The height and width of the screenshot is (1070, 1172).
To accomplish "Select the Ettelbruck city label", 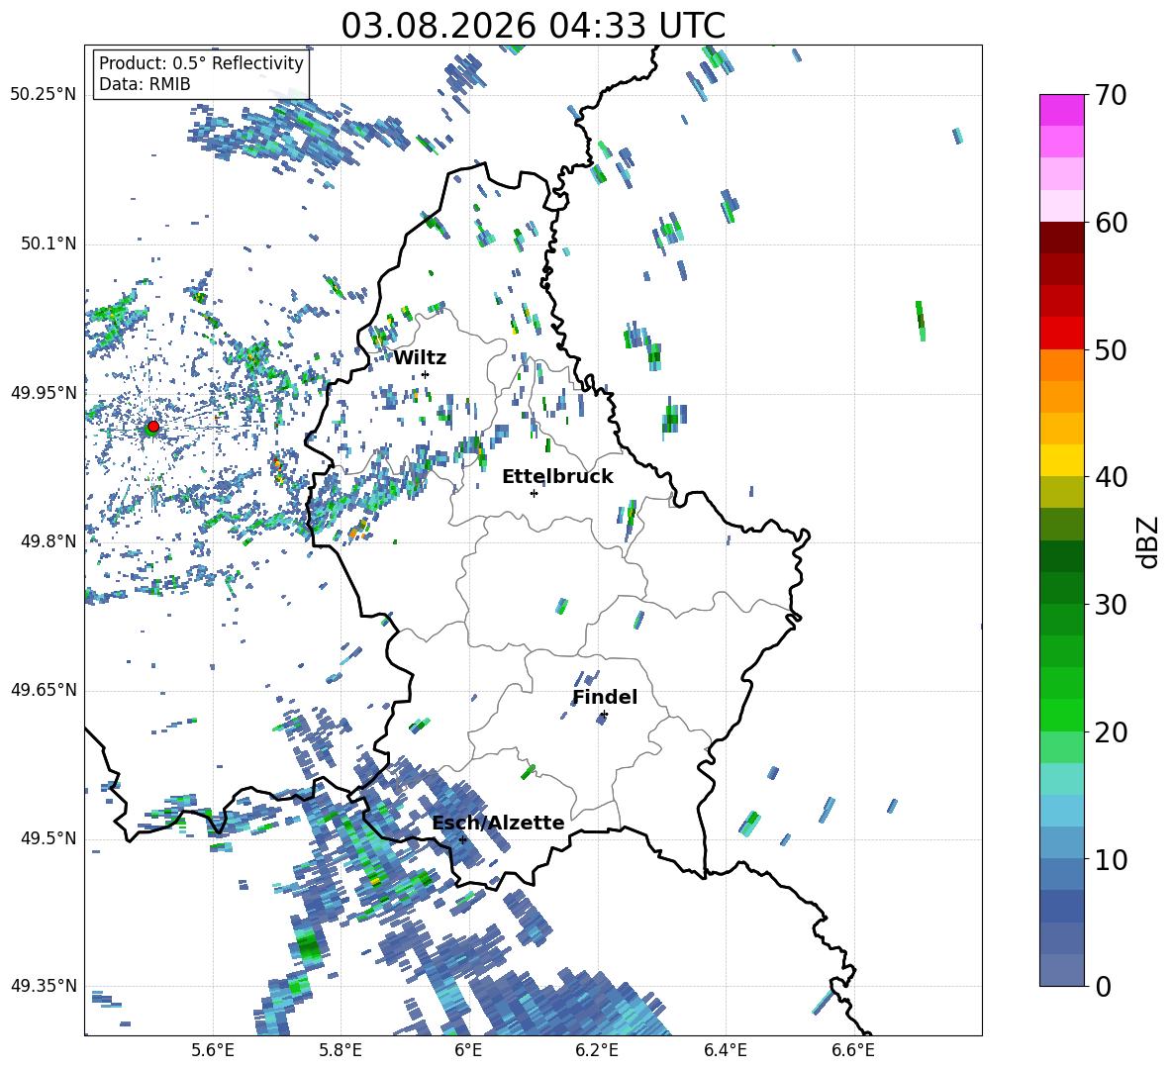I will (557, 477).
